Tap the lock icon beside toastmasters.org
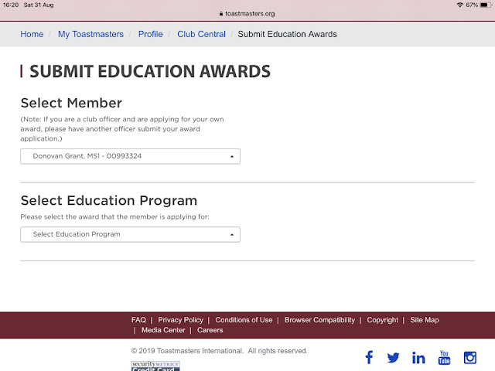This screenshot has height=371, width=495. tap(221, 14)
